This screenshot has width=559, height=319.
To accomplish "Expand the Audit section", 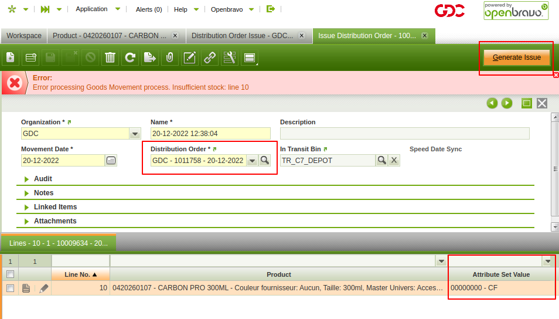I will click(43, 179).
